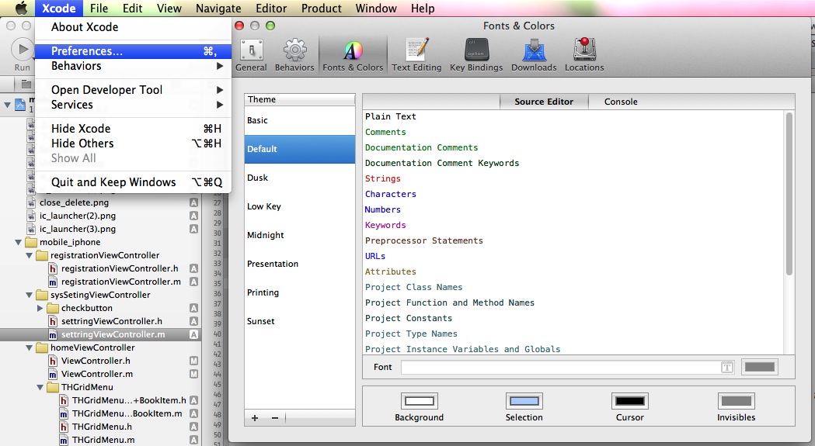This screenshot has width=815, height=446.
Task: Click the close_delete.png file icon
Action: pos(31,202)
